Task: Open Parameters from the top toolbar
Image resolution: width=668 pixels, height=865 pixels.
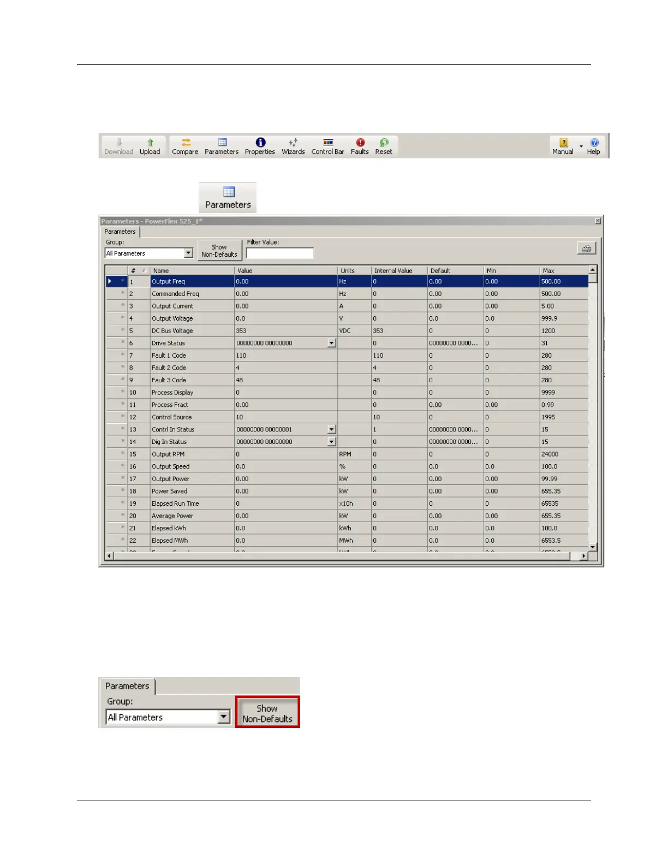Action: tap(222, 147)
